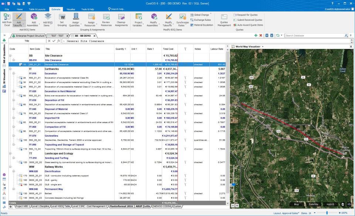Open the World Map Visualizer dropdown
355x216 pixels.
coord(263,47)
